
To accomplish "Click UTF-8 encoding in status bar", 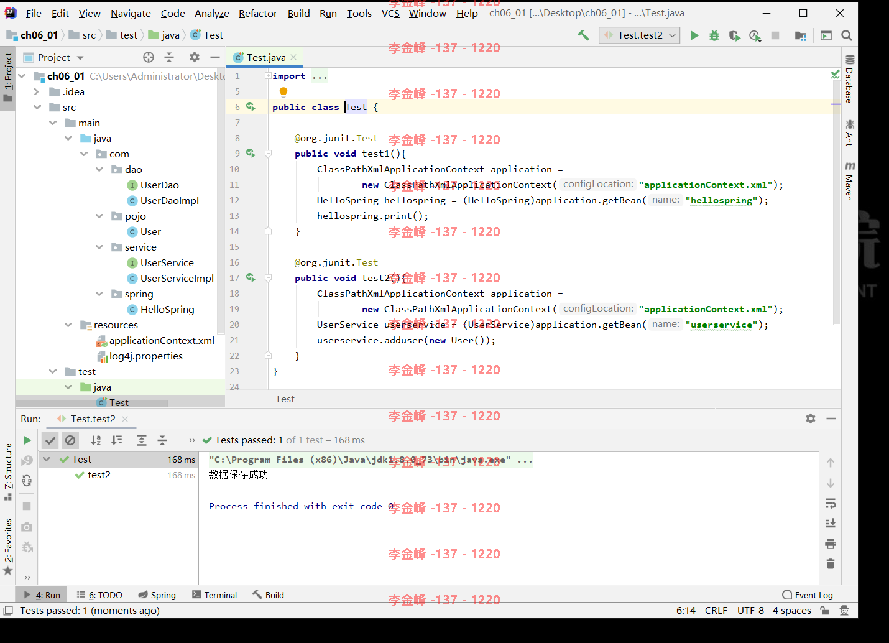I will (x=750, y=611).
